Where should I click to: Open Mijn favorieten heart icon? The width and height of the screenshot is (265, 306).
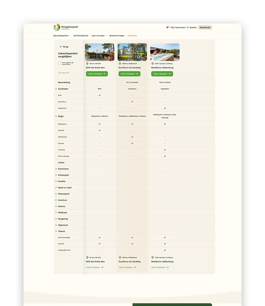[167, 27]
